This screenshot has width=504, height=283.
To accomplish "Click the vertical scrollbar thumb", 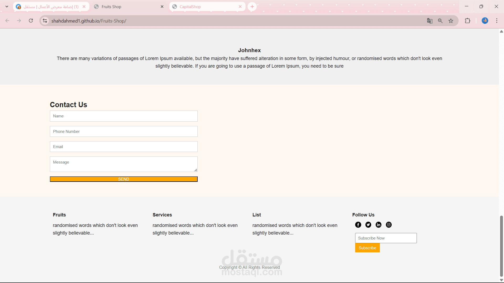I will [501, 246].
